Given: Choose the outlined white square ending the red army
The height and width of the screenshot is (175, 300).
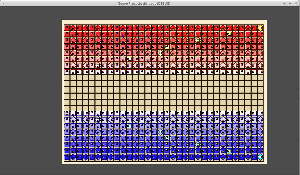Looking at the screenshot, I should click(67, 72).
